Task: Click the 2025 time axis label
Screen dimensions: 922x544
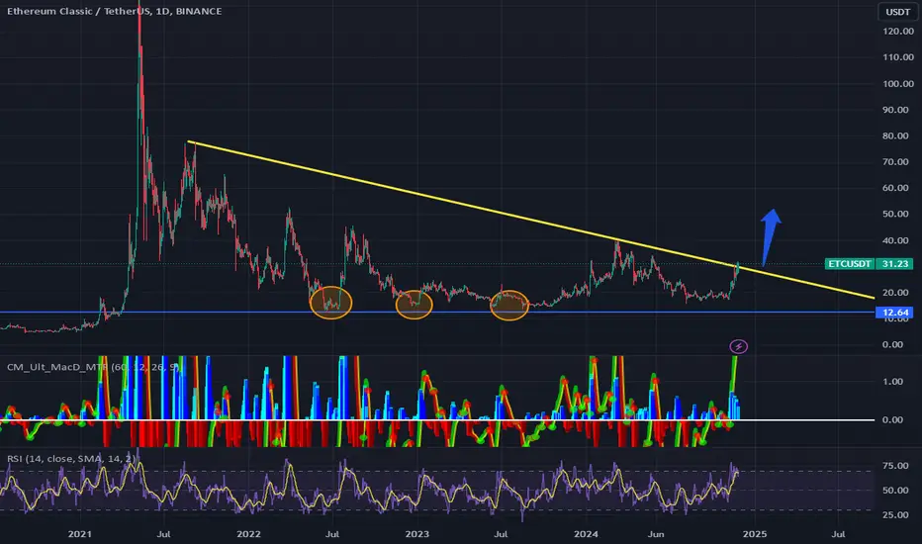Action: click(755, 534)
